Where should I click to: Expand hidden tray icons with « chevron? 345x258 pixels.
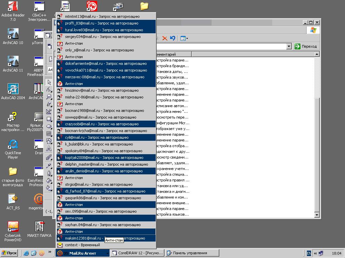pyautogui.click(x=315, y=253)
